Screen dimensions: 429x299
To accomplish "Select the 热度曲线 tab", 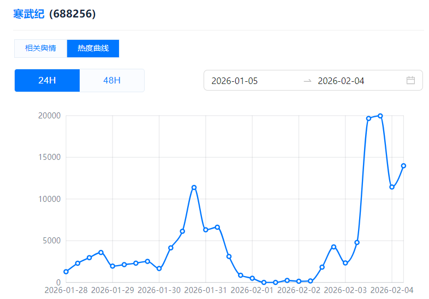I will [x=93, y=48].
